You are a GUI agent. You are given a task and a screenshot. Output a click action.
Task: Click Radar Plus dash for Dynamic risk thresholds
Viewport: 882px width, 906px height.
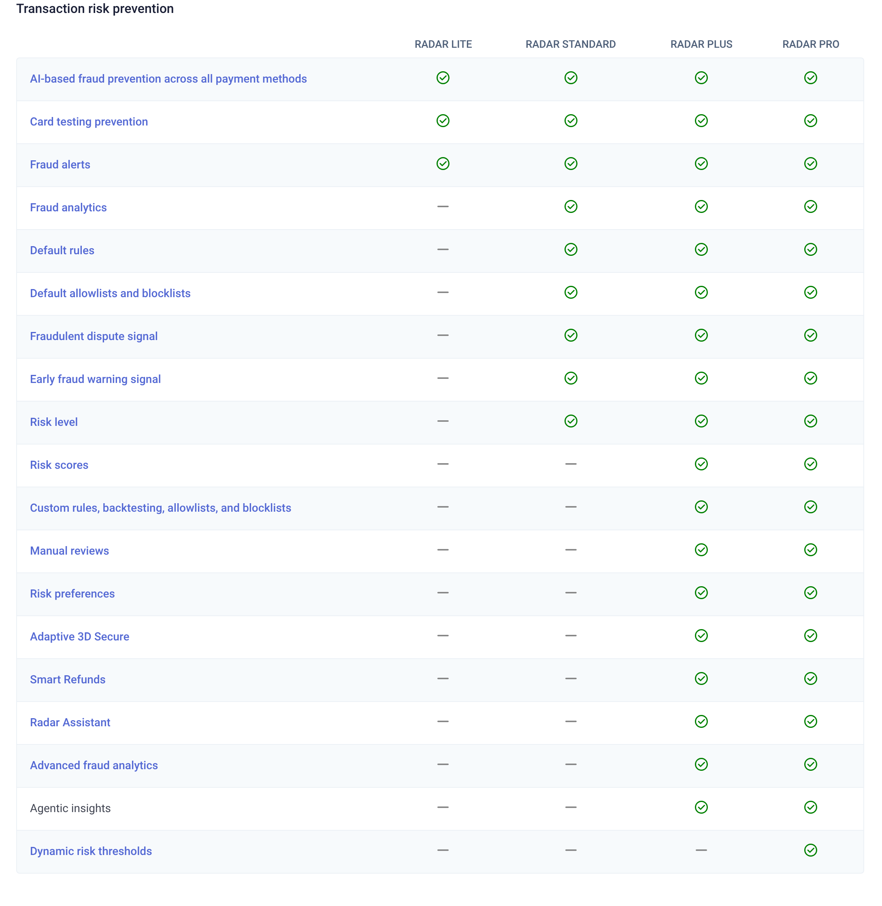coord(701,851)
